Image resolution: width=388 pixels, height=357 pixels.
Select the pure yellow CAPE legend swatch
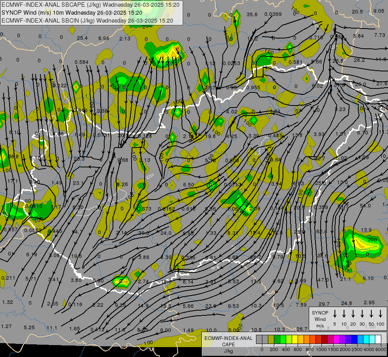295,339
